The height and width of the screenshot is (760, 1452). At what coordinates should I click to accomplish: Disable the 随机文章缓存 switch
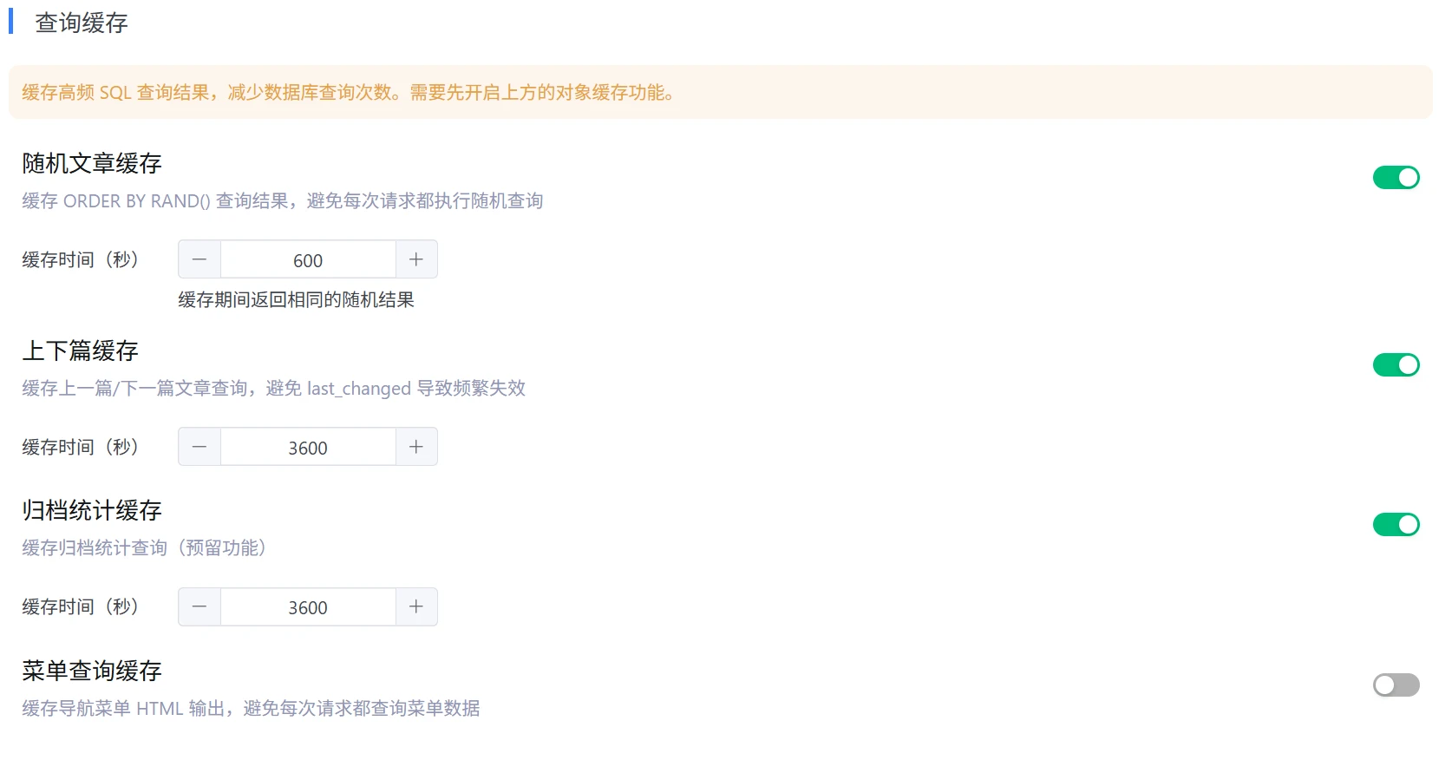coord(1396,178)
